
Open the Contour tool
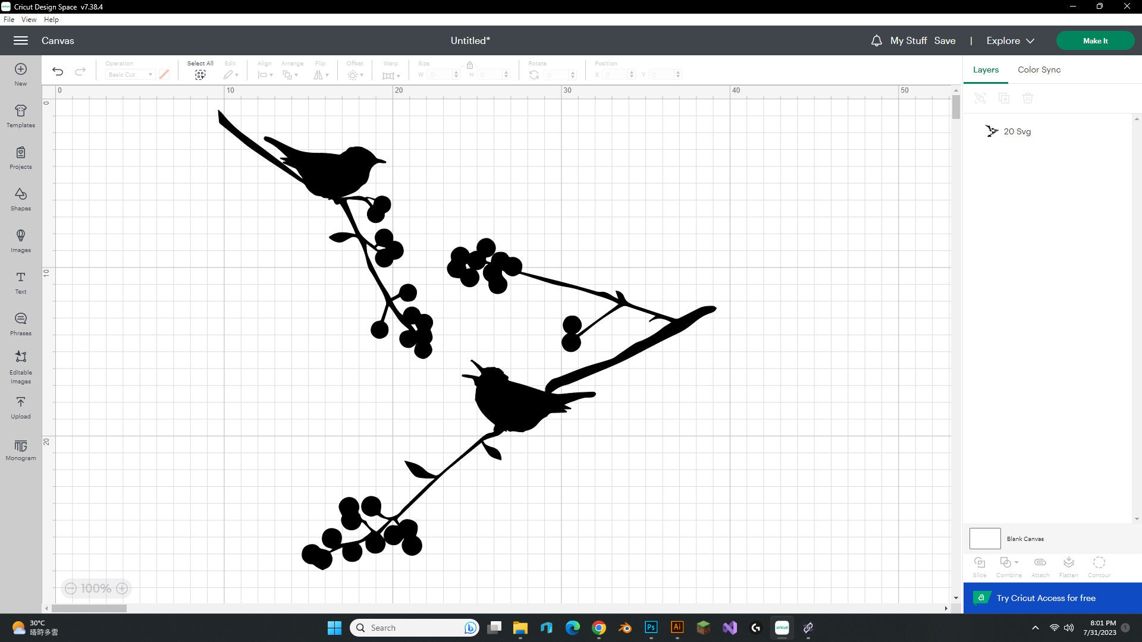pyautogui.click(x=1099, y=564)
